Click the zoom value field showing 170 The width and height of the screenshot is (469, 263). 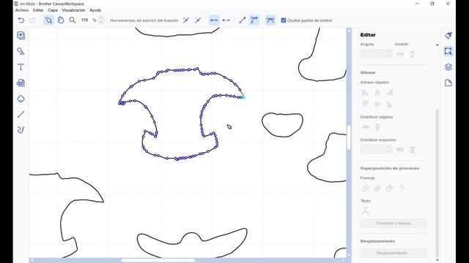[85, 20]
